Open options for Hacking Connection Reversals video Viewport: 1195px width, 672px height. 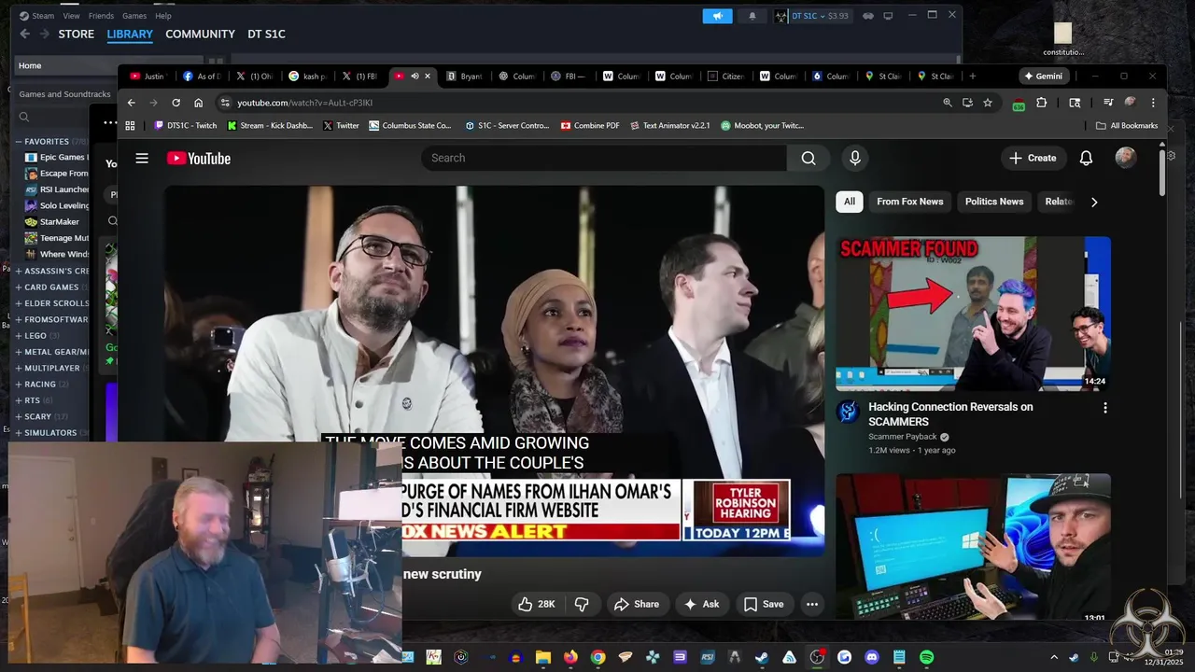pos(1105,408)
